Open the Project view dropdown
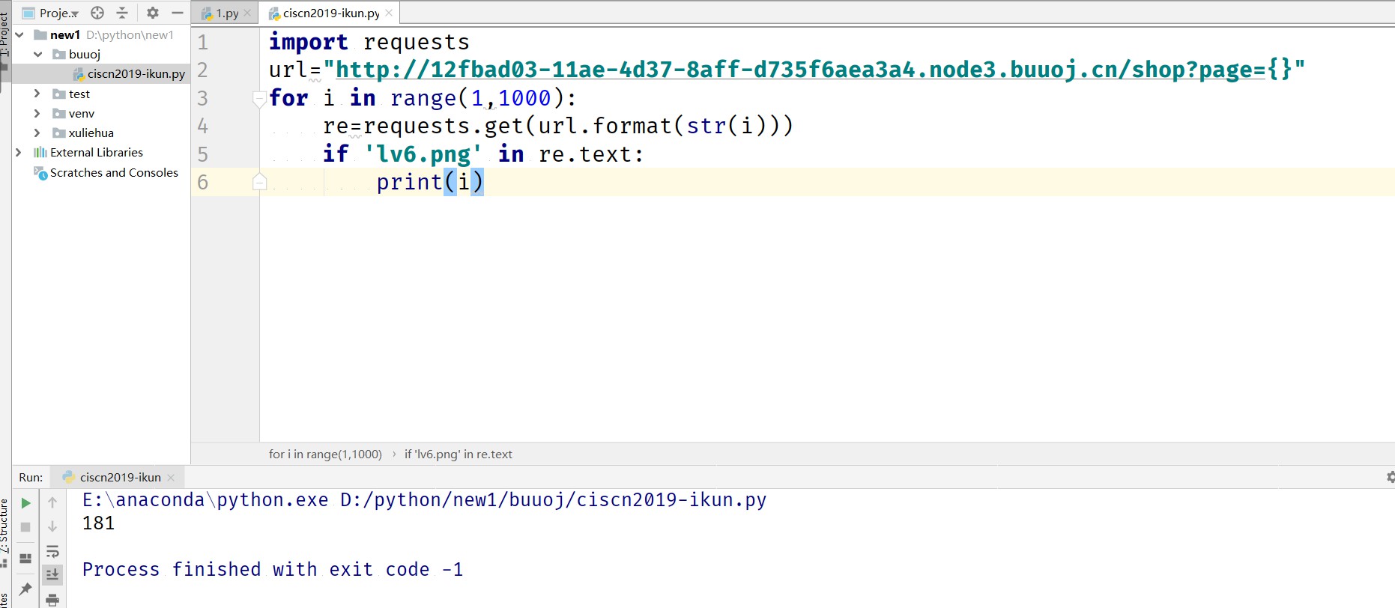Screen dimensions: 1395x608 point(51,13)
